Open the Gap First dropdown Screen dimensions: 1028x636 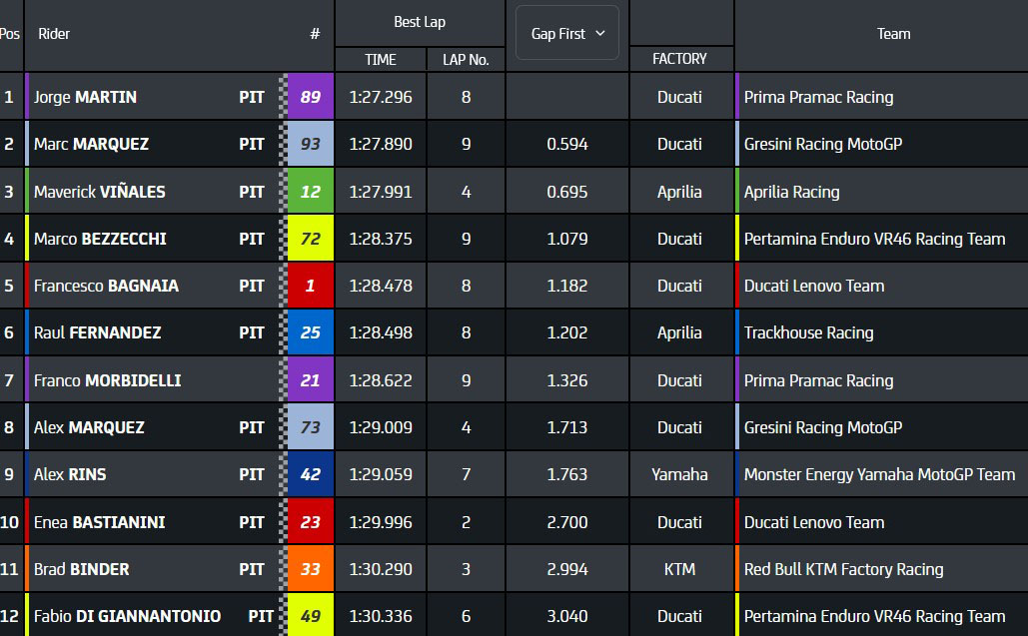click(x=567, y=34)
